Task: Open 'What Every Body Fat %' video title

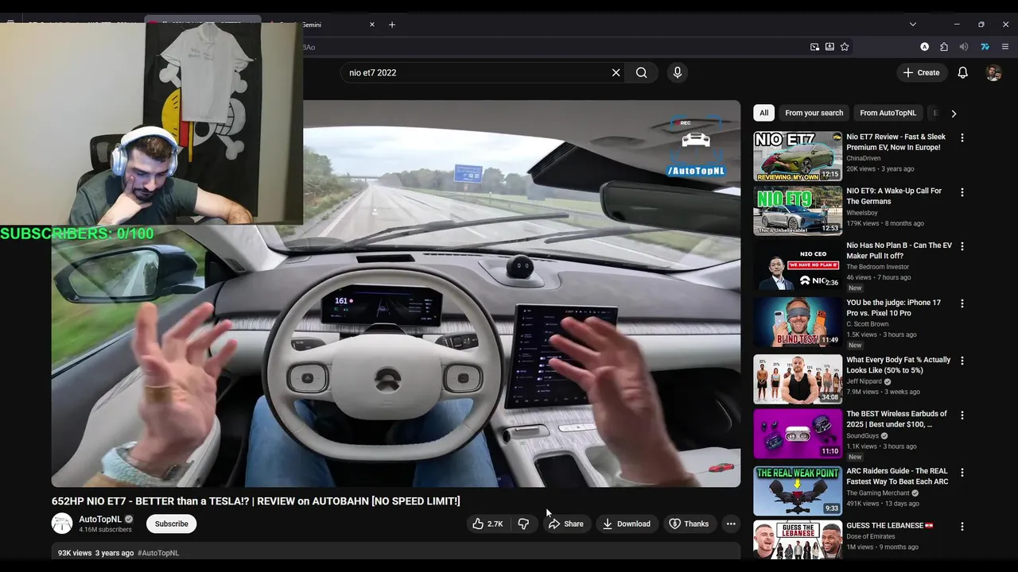Action: (898, 365)
